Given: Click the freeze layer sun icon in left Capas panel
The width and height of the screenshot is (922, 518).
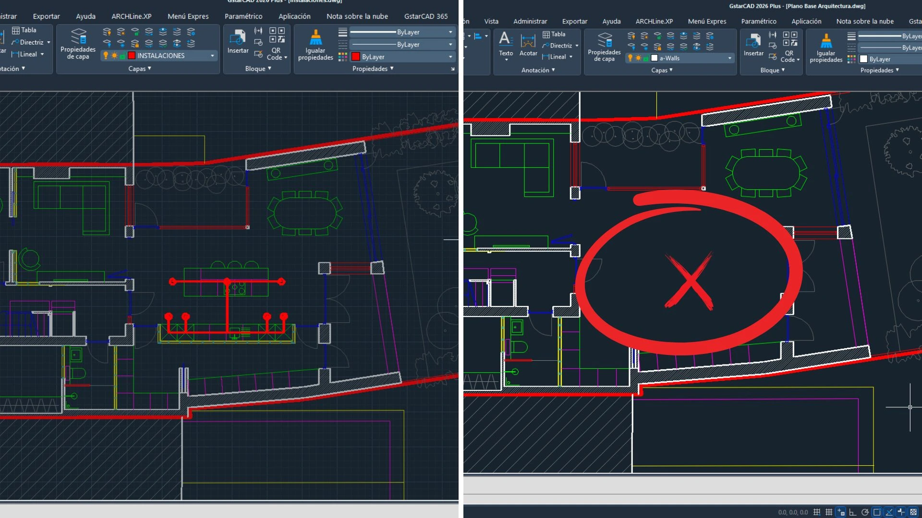Looking at the screenshot, I should pyautogui.click(x=121, y=32).
